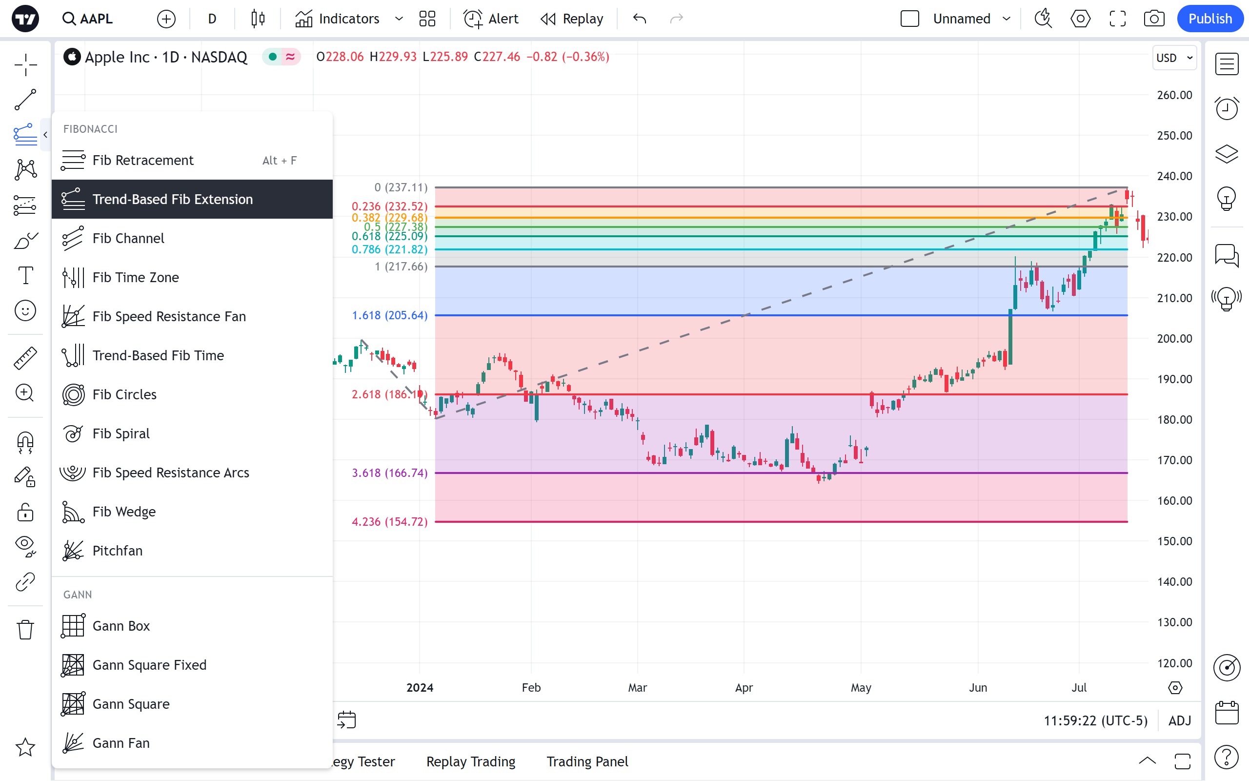Screen dimensions: 1249x781
Task: Toggle lock all drawing tools
Action: pyautogui.click(x=25, y=512)
